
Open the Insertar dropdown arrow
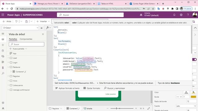pos(49,21)
